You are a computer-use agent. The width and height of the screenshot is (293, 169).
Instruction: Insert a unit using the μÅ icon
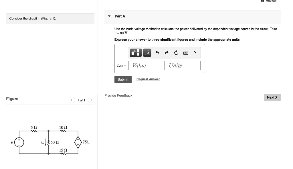point(147,52)
